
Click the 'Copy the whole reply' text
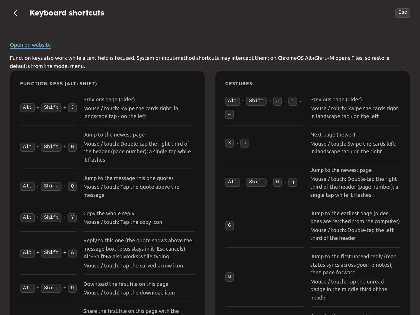click(109, 213)
